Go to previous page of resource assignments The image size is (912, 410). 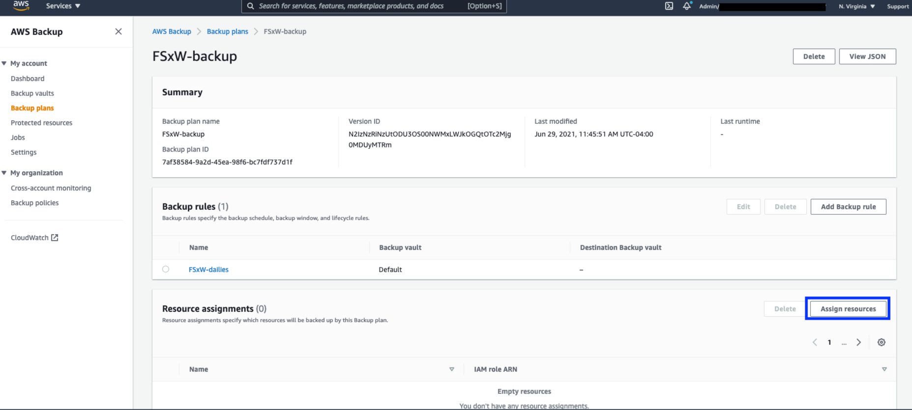[815, 342]
